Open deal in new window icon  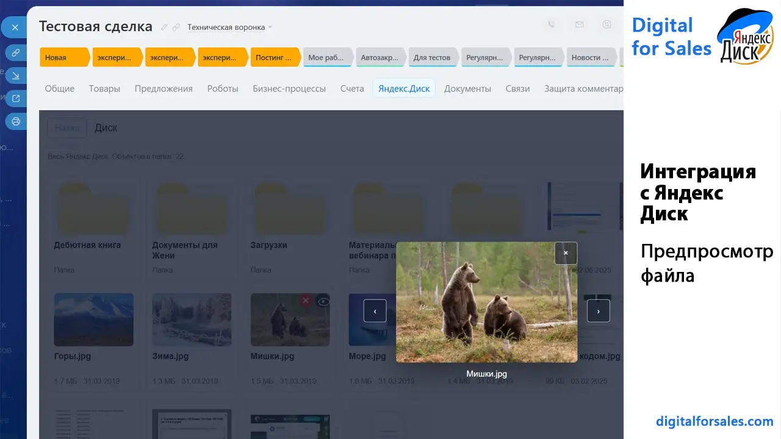[x=16, y=98]
